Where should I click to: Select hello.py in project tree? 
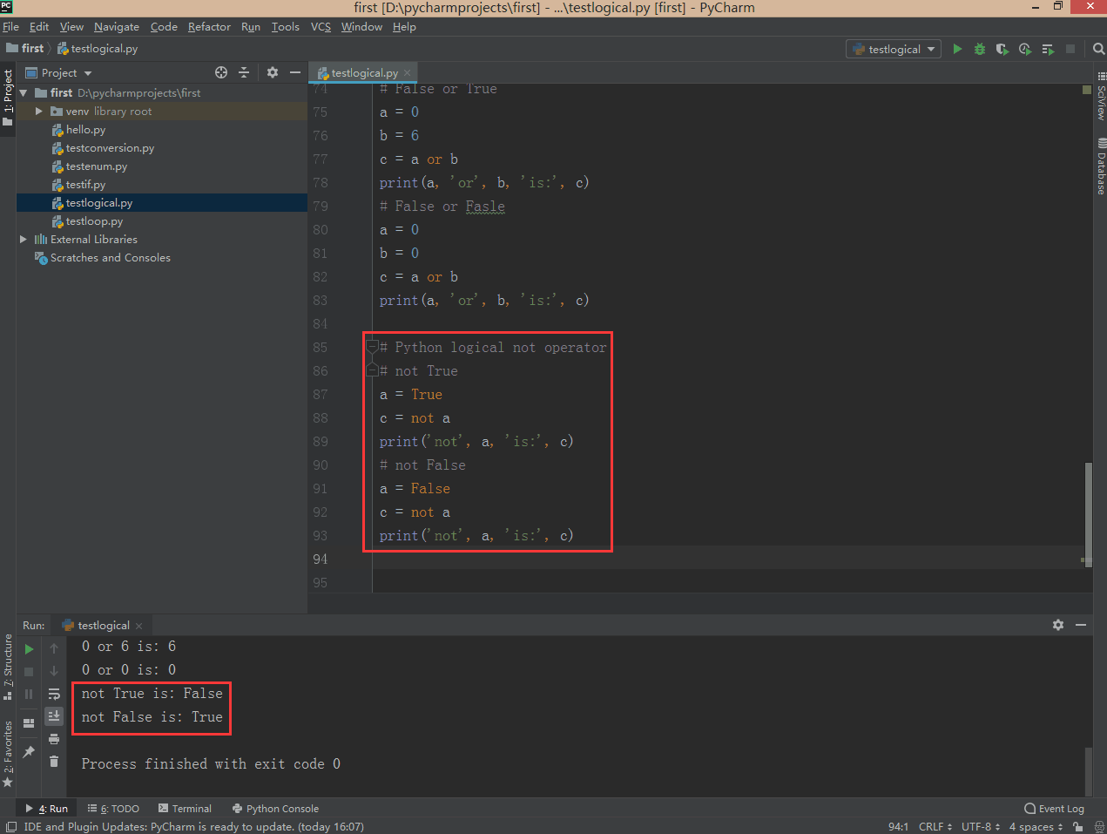click(85, 129)
